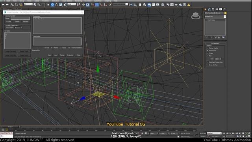
Task: Click the Undo arrow in main toolbar
Action: coord(3,5)
